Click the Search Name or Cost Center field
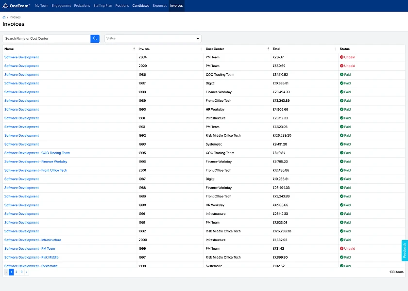Viewport: 408px width, 291px height. (x=46, y=38)
